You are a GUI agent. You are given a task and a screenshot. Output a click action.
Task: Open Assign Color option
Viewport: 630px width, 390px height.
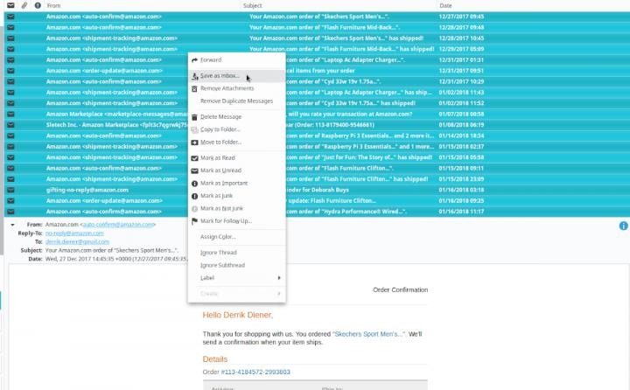[x=219, y=237]
